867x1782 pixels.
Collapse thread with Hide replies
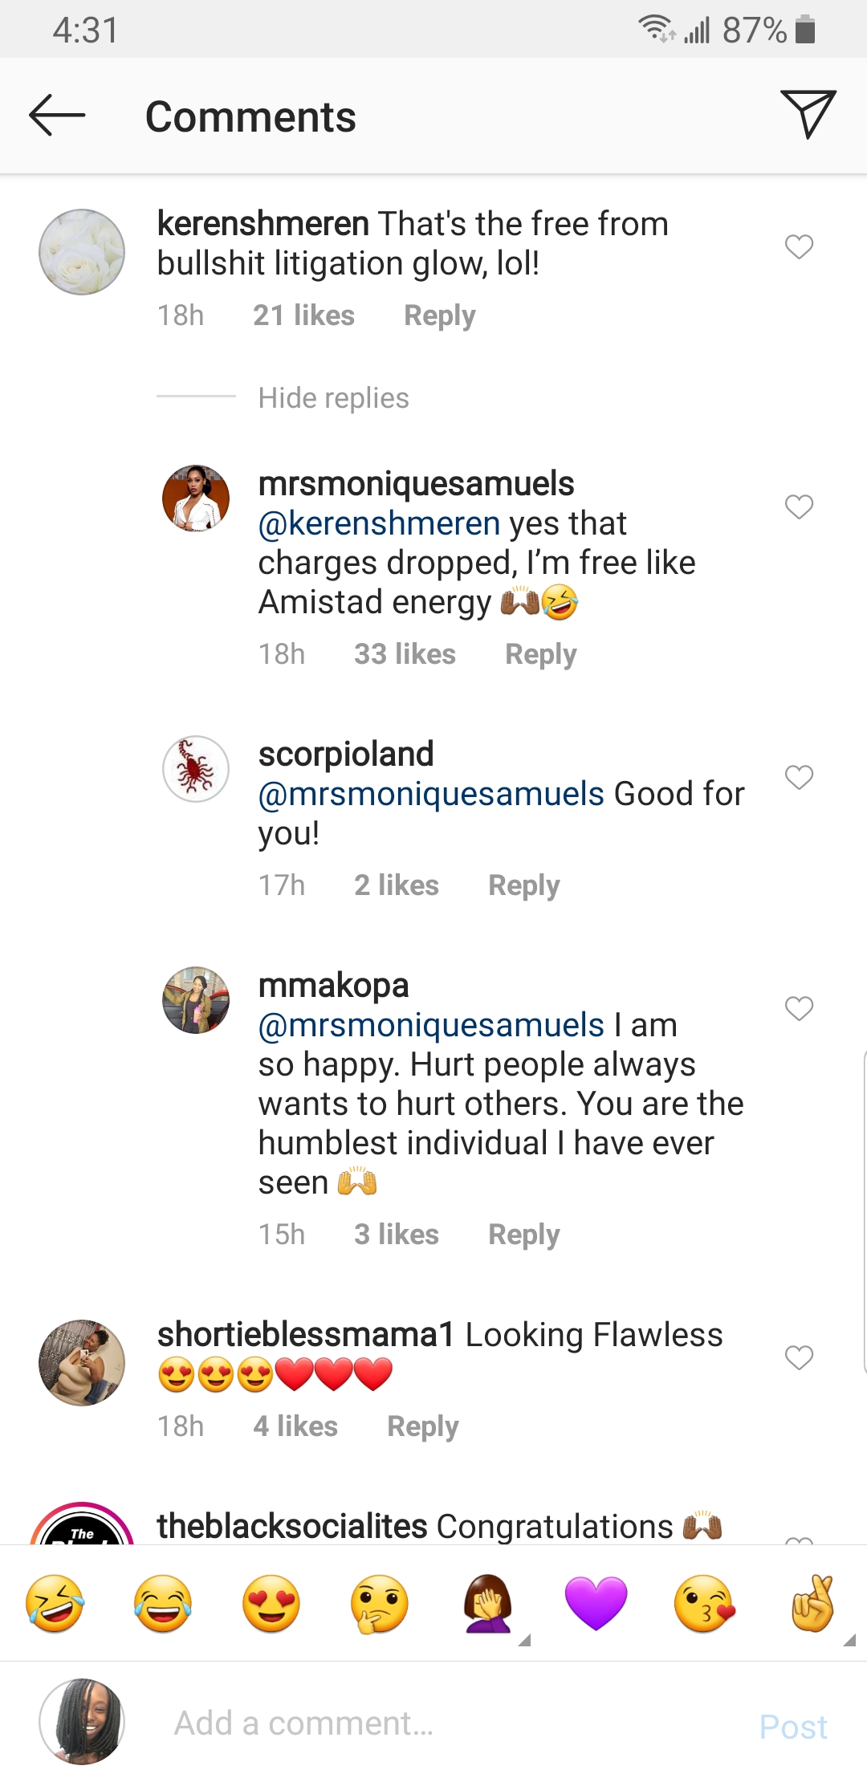(x=333, y=398)
